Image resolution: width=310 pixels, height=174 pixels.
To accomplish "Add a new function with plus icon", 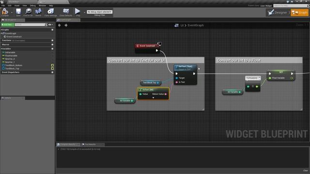I will tap(52, 41).
